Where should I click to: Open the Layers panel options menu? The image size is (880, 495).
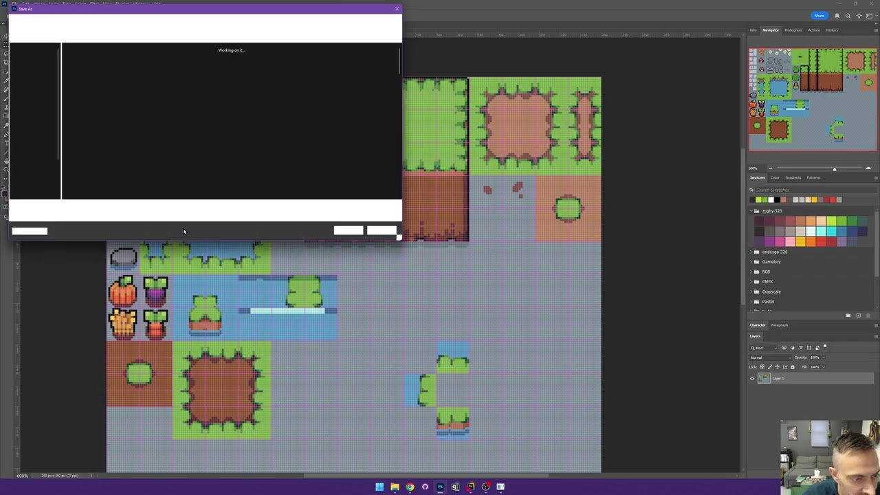[x=876, y=336]
